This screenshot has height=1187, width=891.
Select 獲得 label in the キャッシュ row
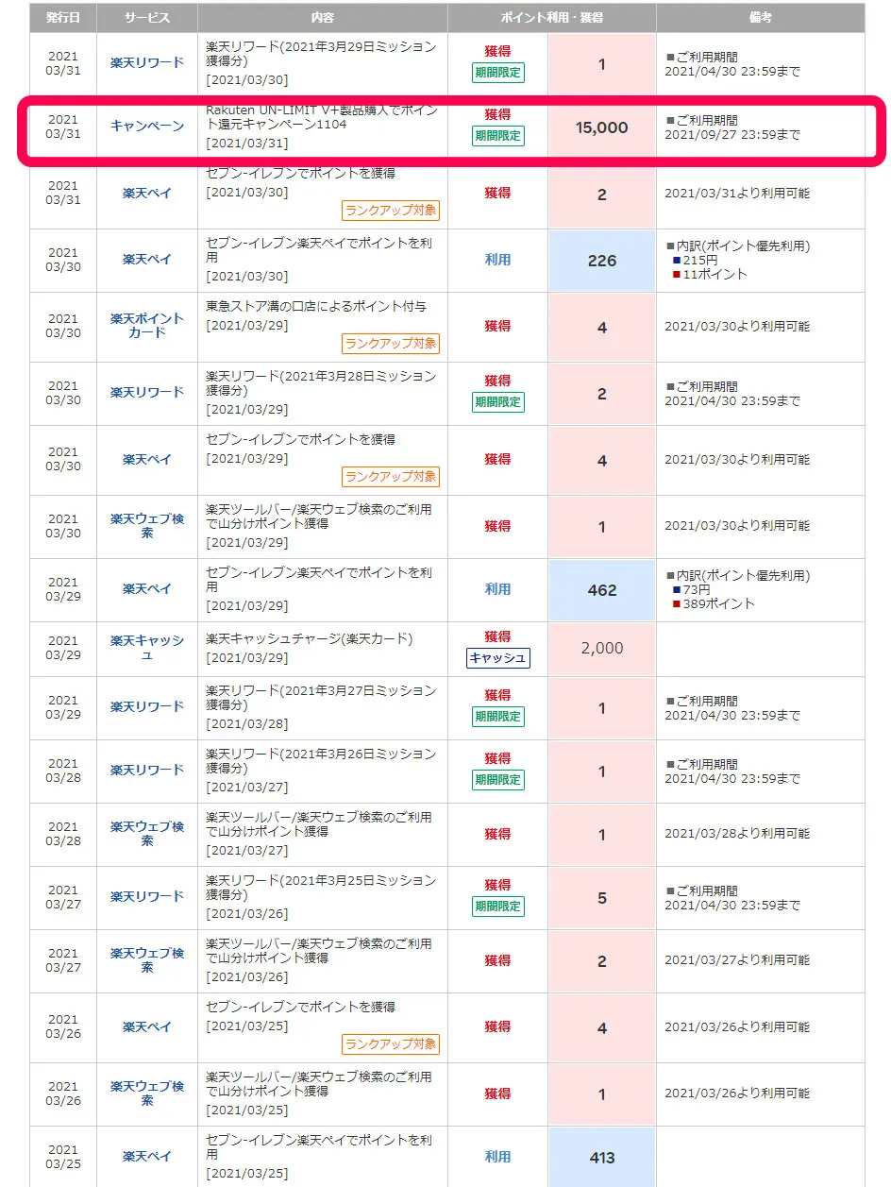(x=498, y=636)
